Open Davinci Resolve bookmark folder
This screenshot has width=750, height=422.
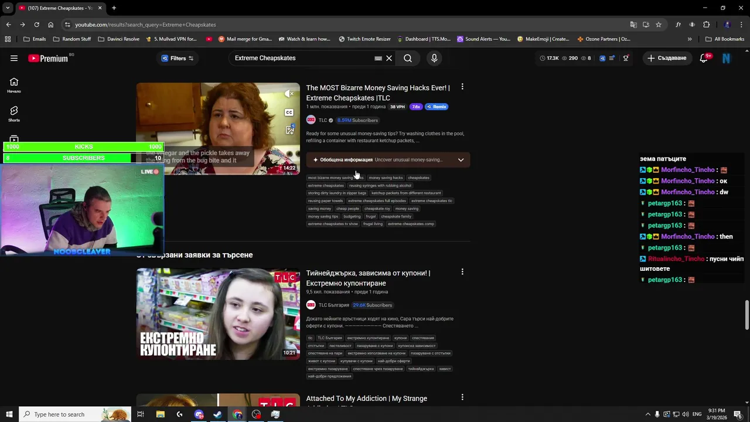(119, 39)
